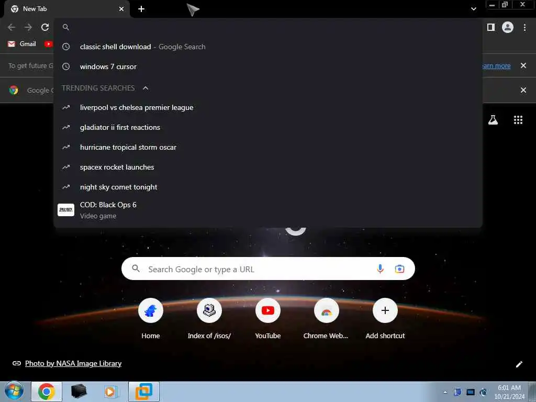Image resolution: width=536 pixels, height=402 pixels.
Task: Open the VirtualBox-style taskbar icon
Action: point(144,392)
